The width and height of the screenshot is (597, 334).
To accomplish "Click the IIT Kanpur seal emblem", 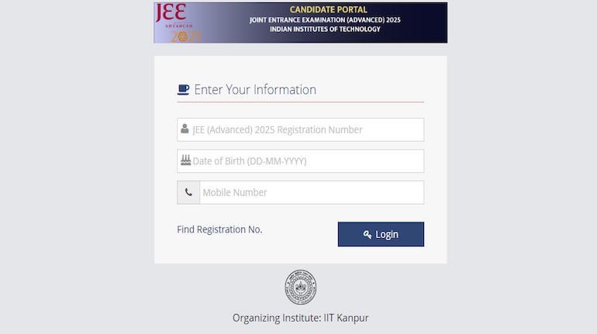I will (300, 288).
